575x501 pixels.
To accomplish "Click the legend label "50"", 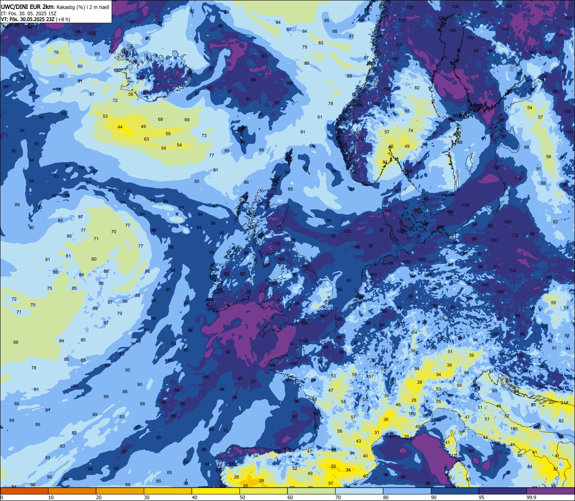I will click(x=242, y=497).
